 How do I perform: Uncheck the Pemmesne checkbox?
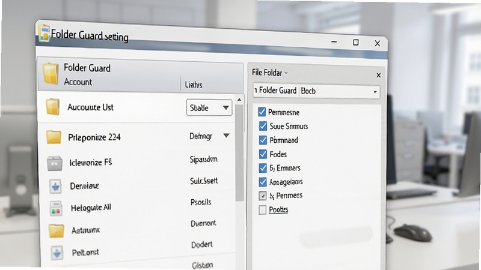[262, 112]
